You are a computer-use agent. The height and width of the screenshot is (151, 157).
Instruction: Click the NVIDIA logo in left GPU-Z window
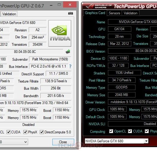coord(60,33)
